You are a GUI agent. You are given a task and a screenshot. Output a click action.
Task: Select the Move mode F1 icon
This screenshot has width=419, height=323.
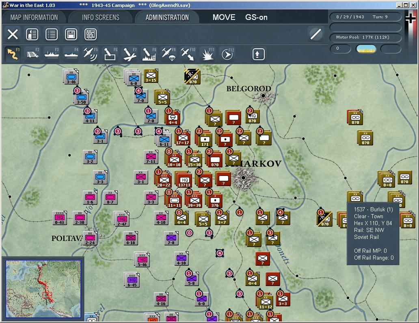(13, 54)
